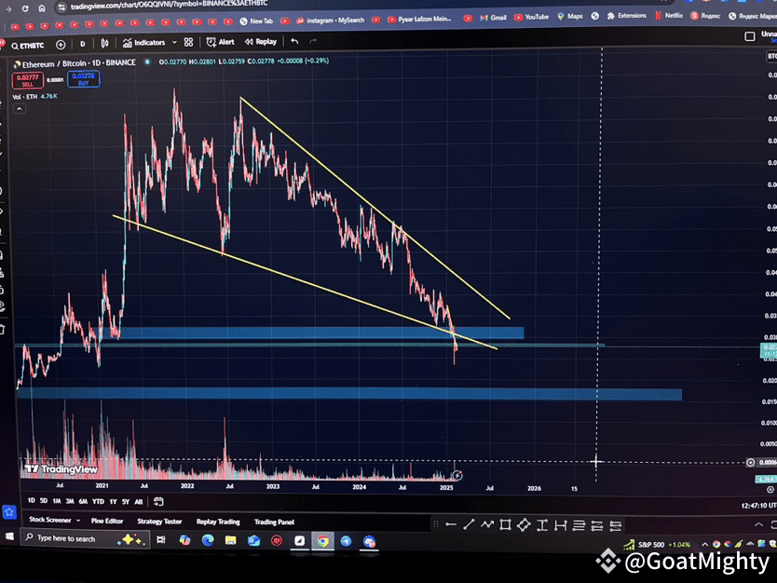Image resolution: width=777 pixels, height=583 pixels.
Task: Select the layout setup square icon
Action: pos(750,36)
